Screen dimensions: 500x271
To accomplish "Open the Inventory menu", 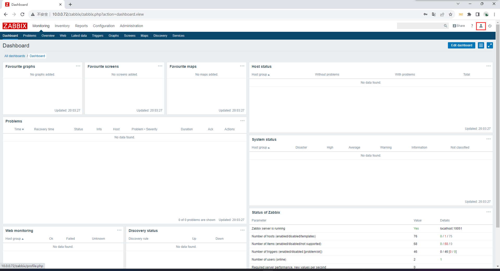I will 62,26.
